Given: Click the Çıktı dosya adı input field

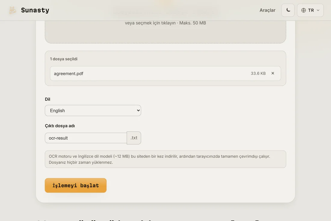Looking at the screenshot, I should click(x=86, y=138).
